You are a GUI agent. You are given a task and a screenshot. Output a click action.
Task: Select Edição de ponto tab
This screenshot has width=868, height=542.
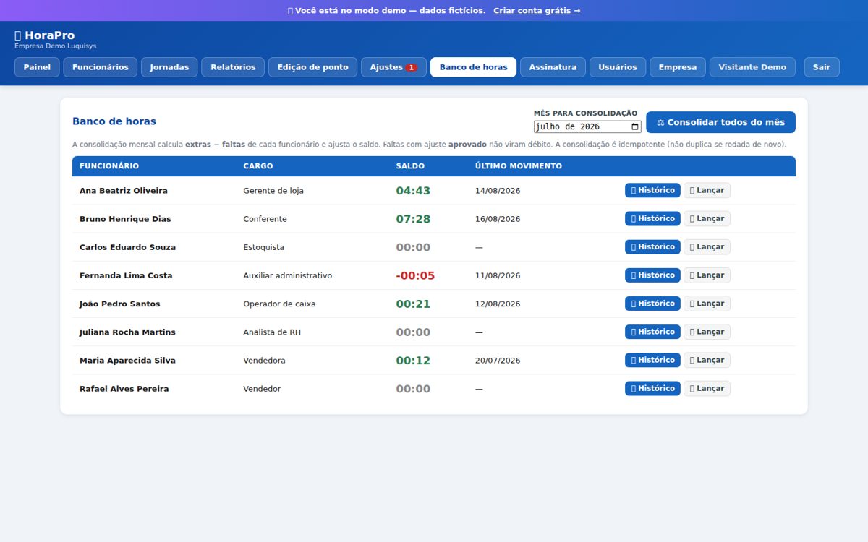[313, 67]
